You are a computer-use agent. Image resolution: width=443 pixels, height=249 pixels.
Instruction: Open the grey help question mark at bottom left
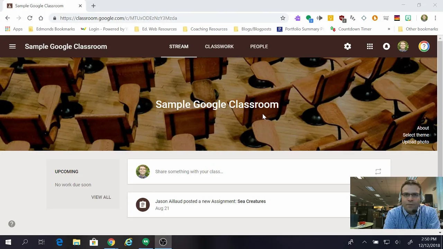tap(12, 224)
